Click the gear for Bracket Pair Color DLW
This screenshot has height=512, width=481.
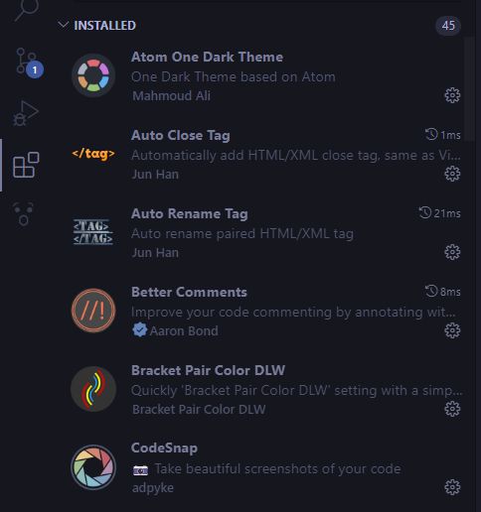(x=452, y=409)
